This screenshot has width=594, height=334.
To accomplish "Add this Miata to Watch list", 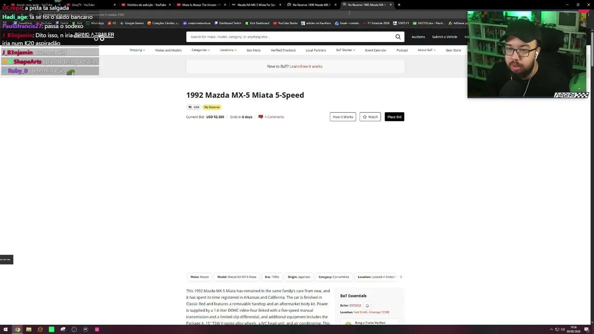I will (x=370, y=117).
